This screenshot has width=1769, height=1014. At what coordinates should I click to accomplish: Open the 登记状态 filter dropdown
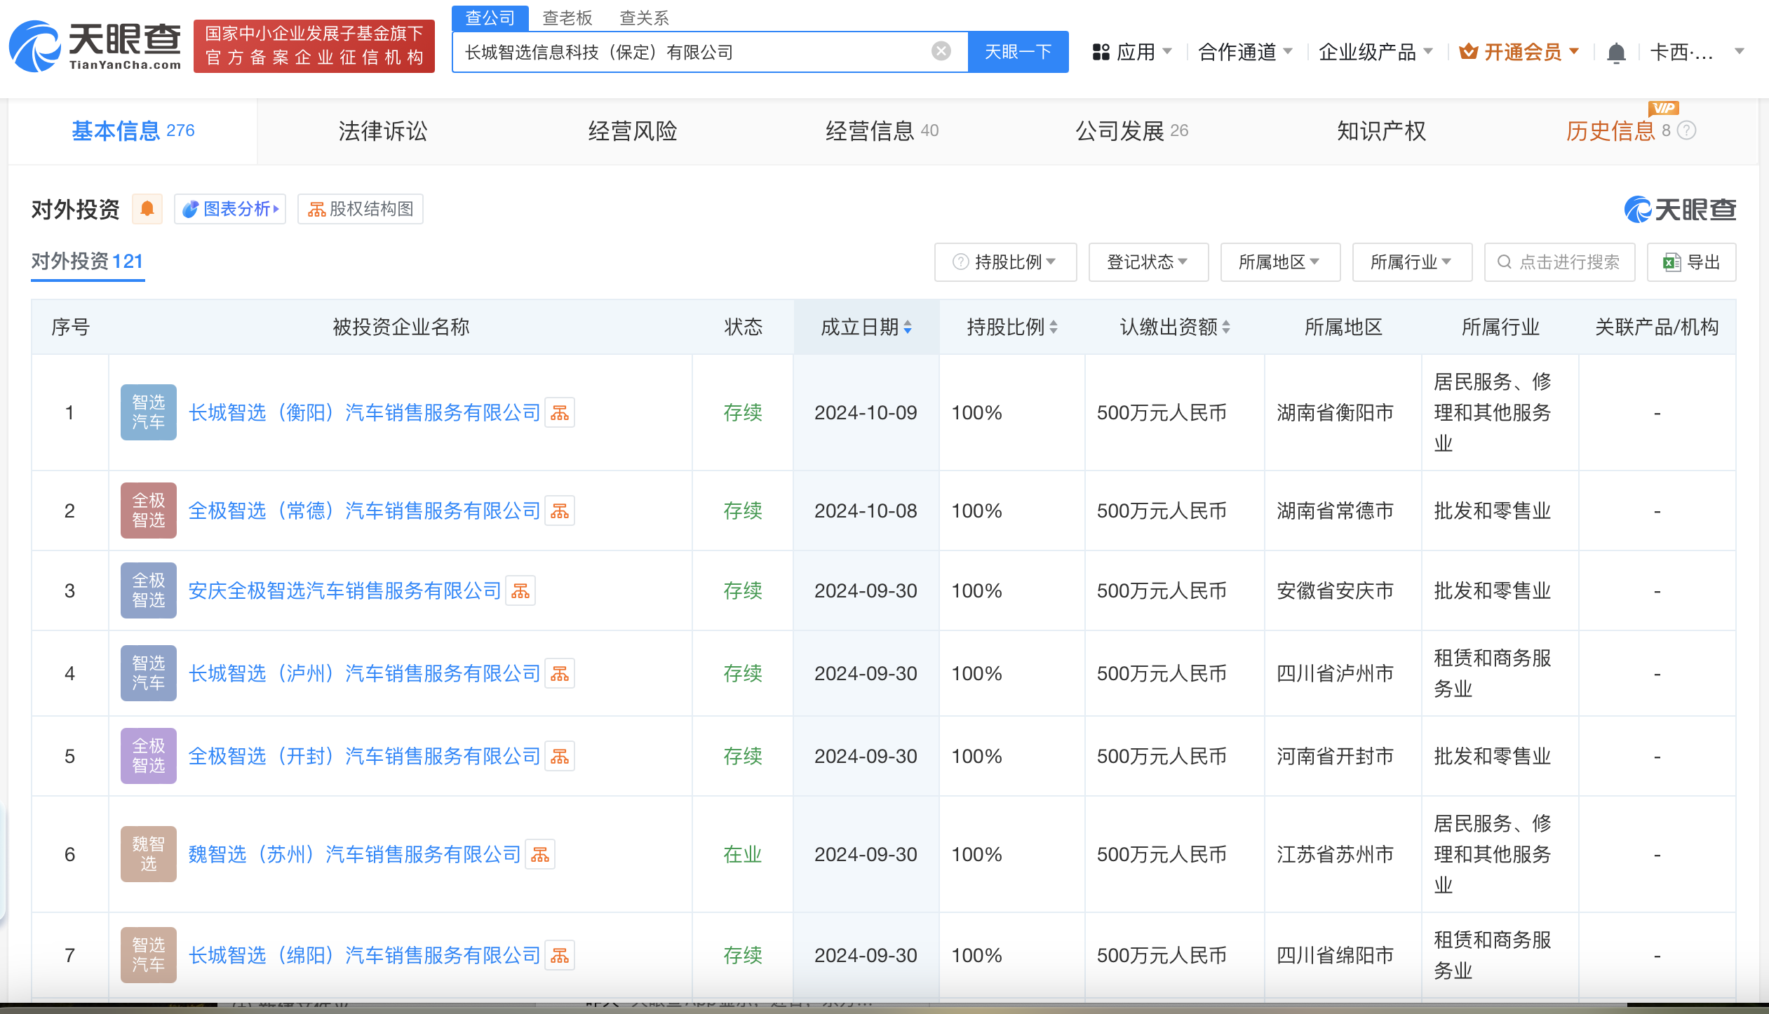(x=1148, y=262)
